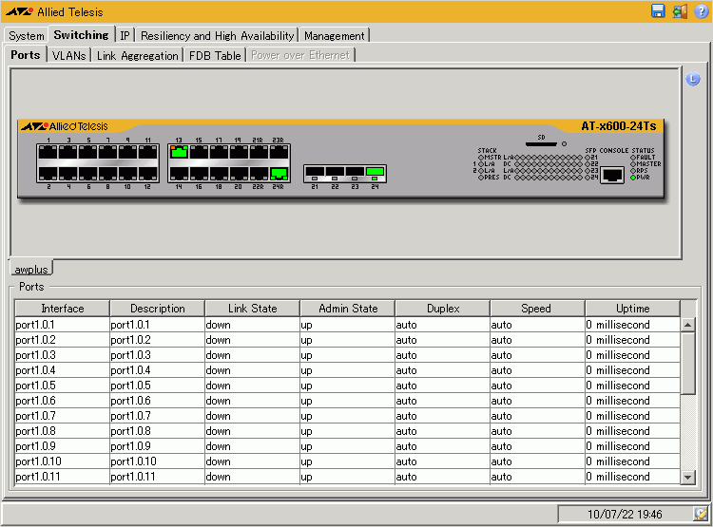This screenshot has width=713, height=527.
Task: Sort by Interface column header
Action: click(63, 308)
